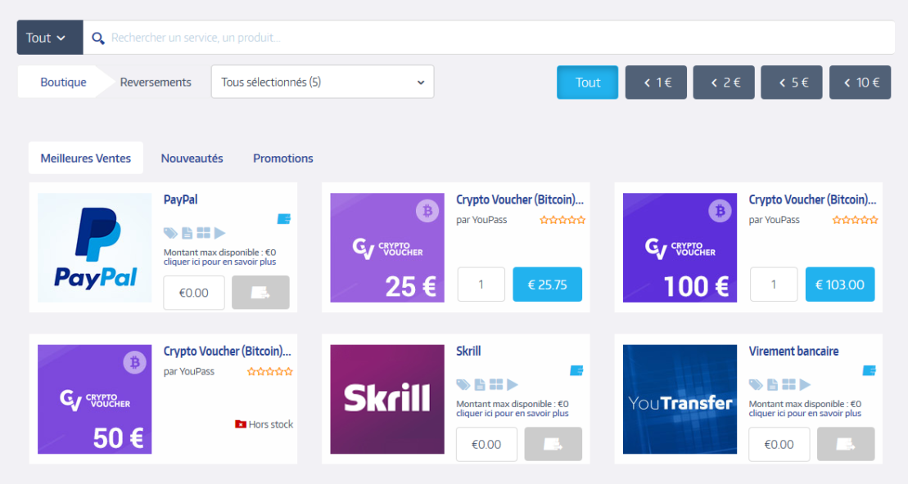Click the grid icon on Virement bancaire card
Viewport: 908px width, 484px height.
tap(788, 384)
